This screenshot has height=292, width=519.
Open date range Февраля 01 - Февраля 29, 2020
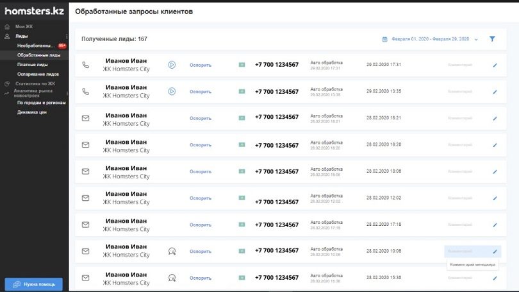431,39
